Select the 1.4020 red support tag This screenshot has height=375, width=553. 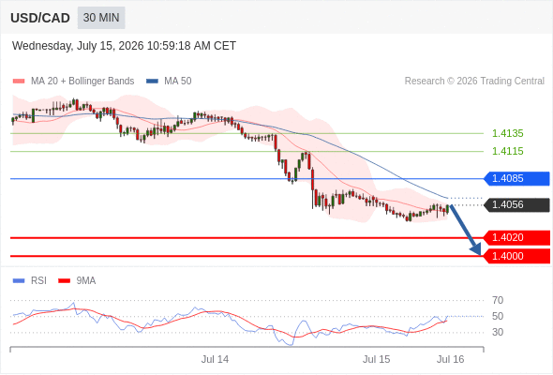click(516, 238)
